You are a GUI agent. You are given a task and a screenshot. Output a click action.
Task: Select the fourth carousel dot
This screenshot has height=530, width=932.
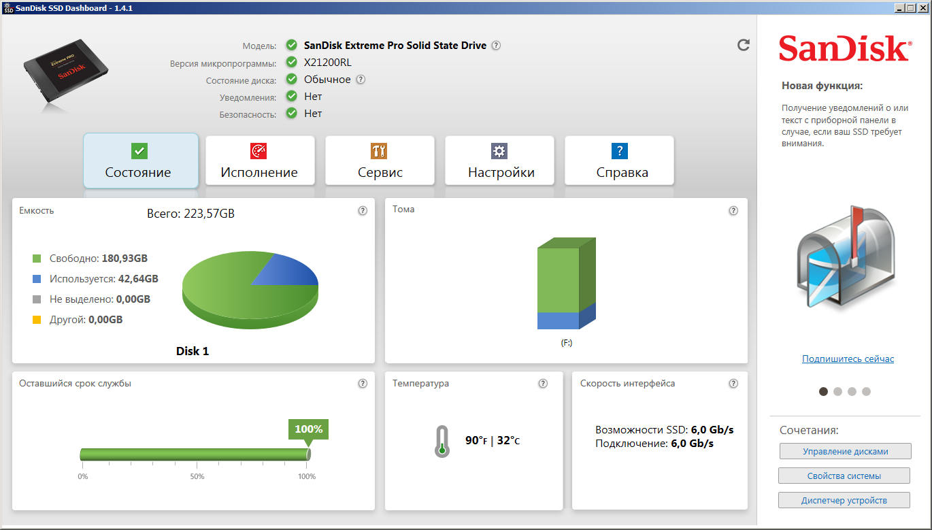pyautogui.click(x=866, y=391)
